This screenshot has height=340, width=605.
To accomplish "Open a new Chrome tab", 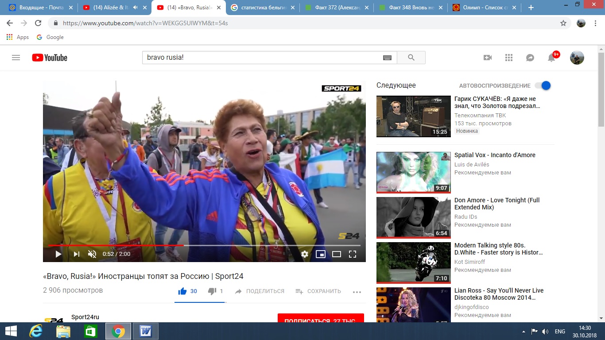I will 531,8.
